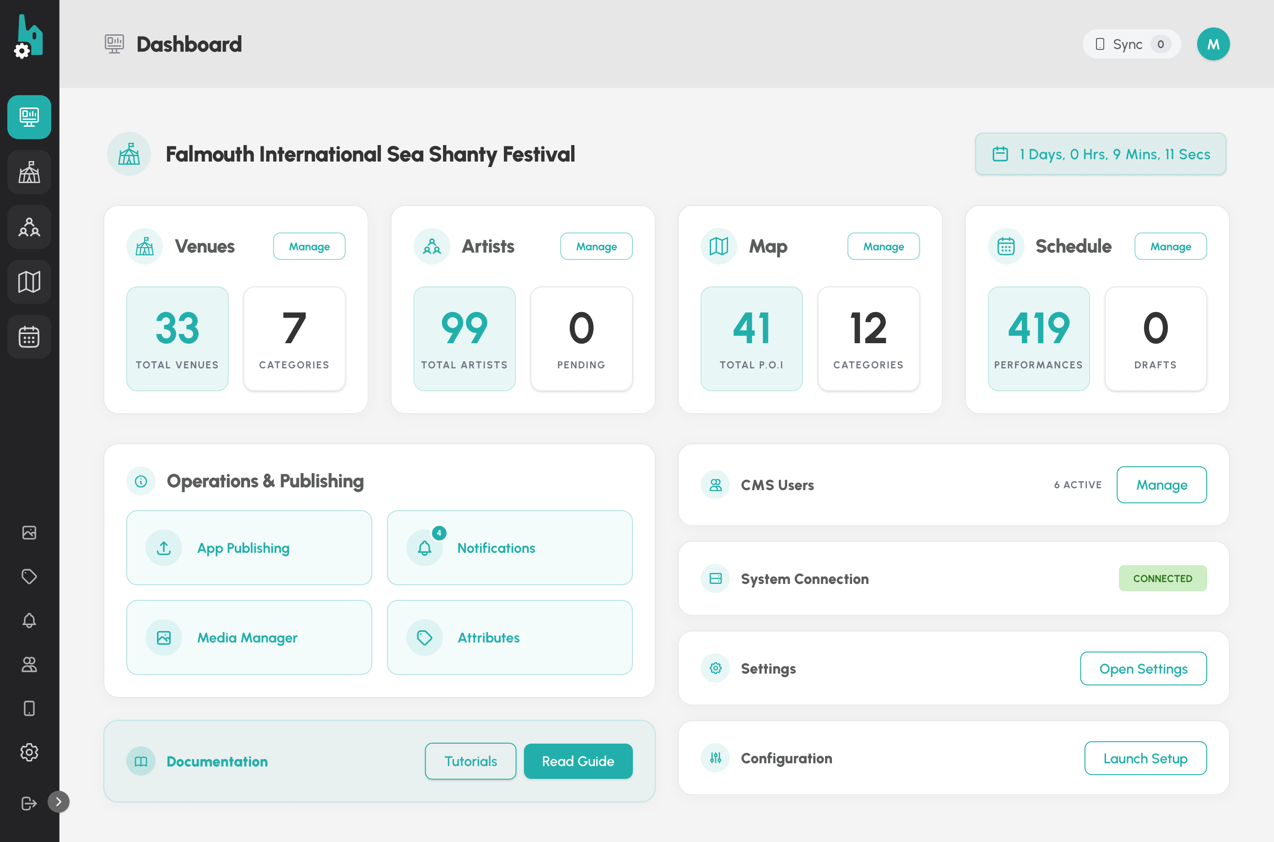
Task: Click the Dashboard header monitor icon
Action: [x=114, y=44]
